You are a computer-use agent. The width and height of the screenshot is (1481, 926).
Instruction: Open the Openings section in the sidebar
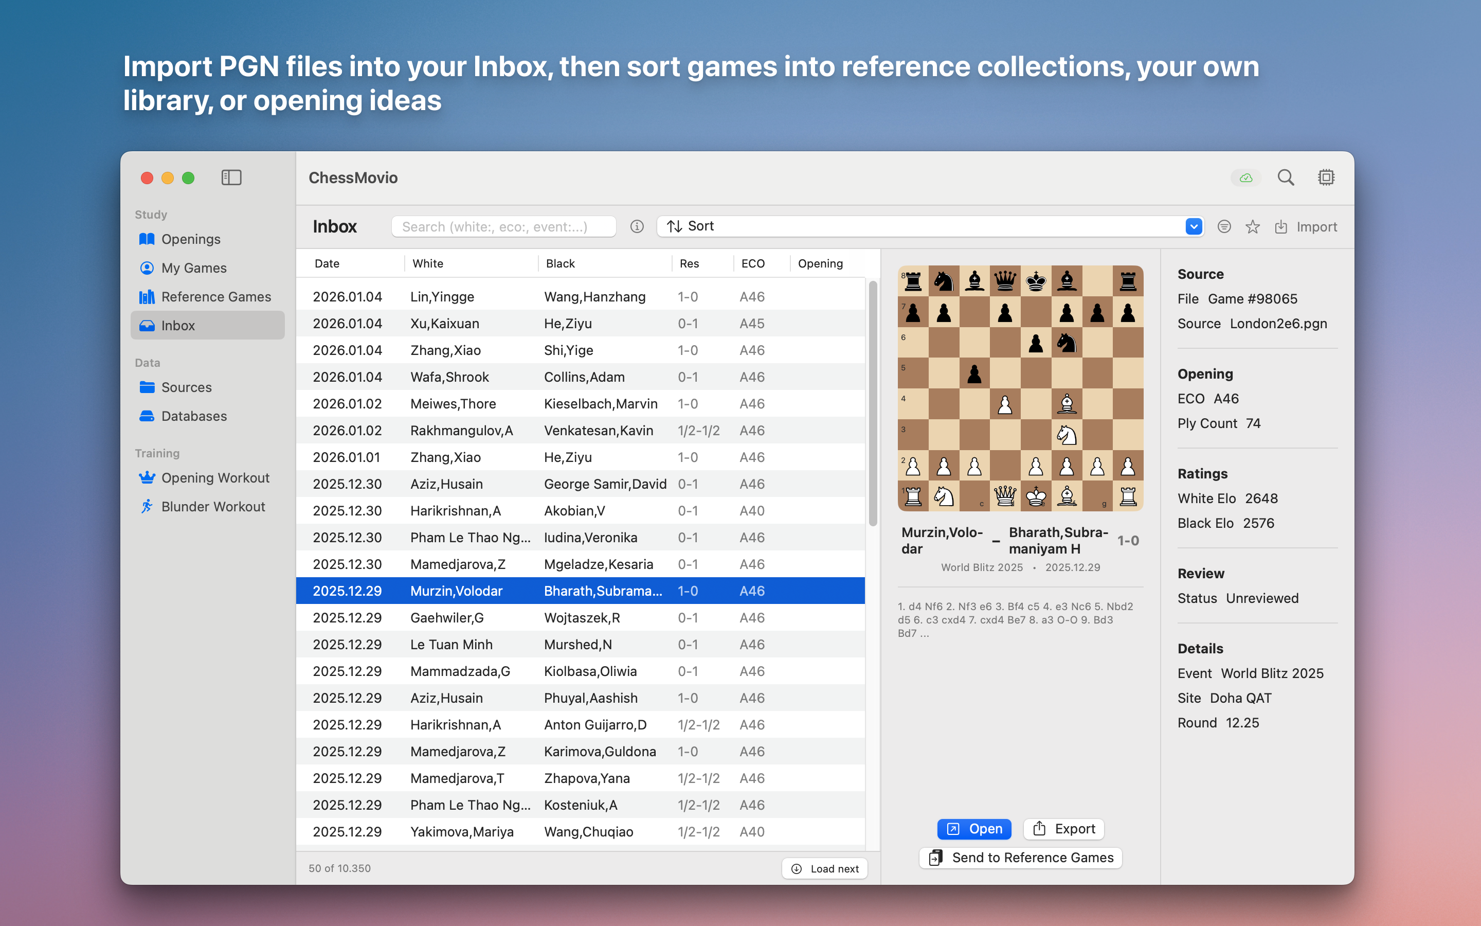click(190, 239)
